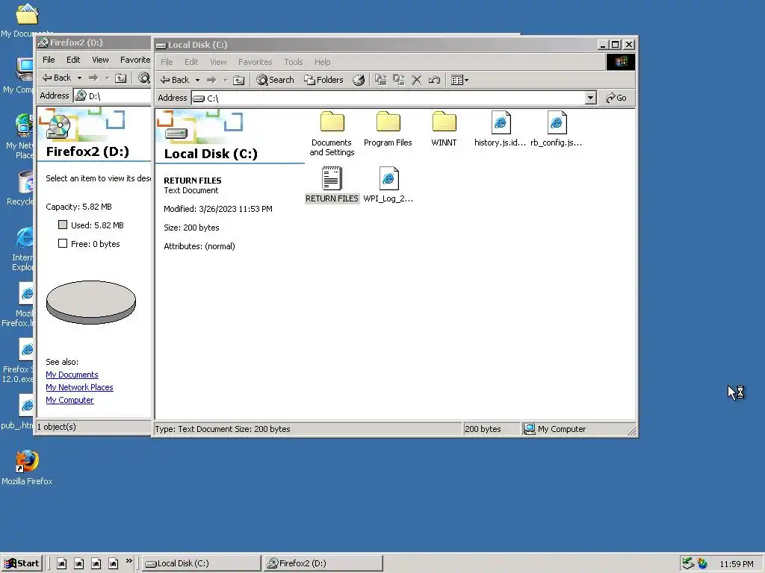765x573 pixels.
Task: Select the My Documents desktop icon
Action: click(27, 19)
